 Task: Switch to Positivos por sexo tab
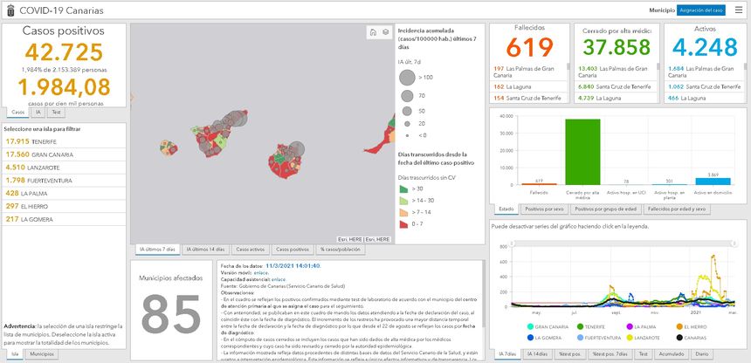(543, 209)
